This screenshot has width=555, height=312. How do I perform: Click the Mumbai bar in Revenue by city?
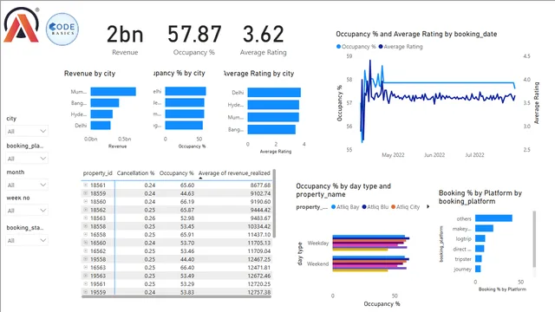114,92
